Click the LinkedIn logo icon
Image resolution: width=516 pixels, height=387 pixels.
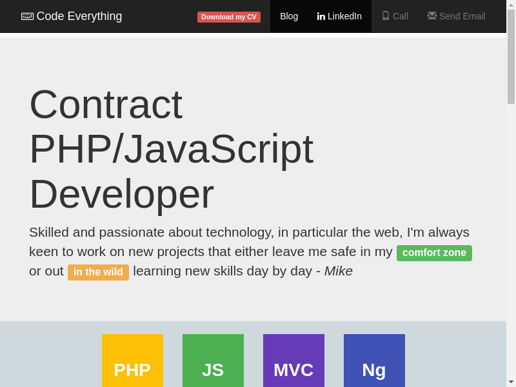tap(321, 16)
